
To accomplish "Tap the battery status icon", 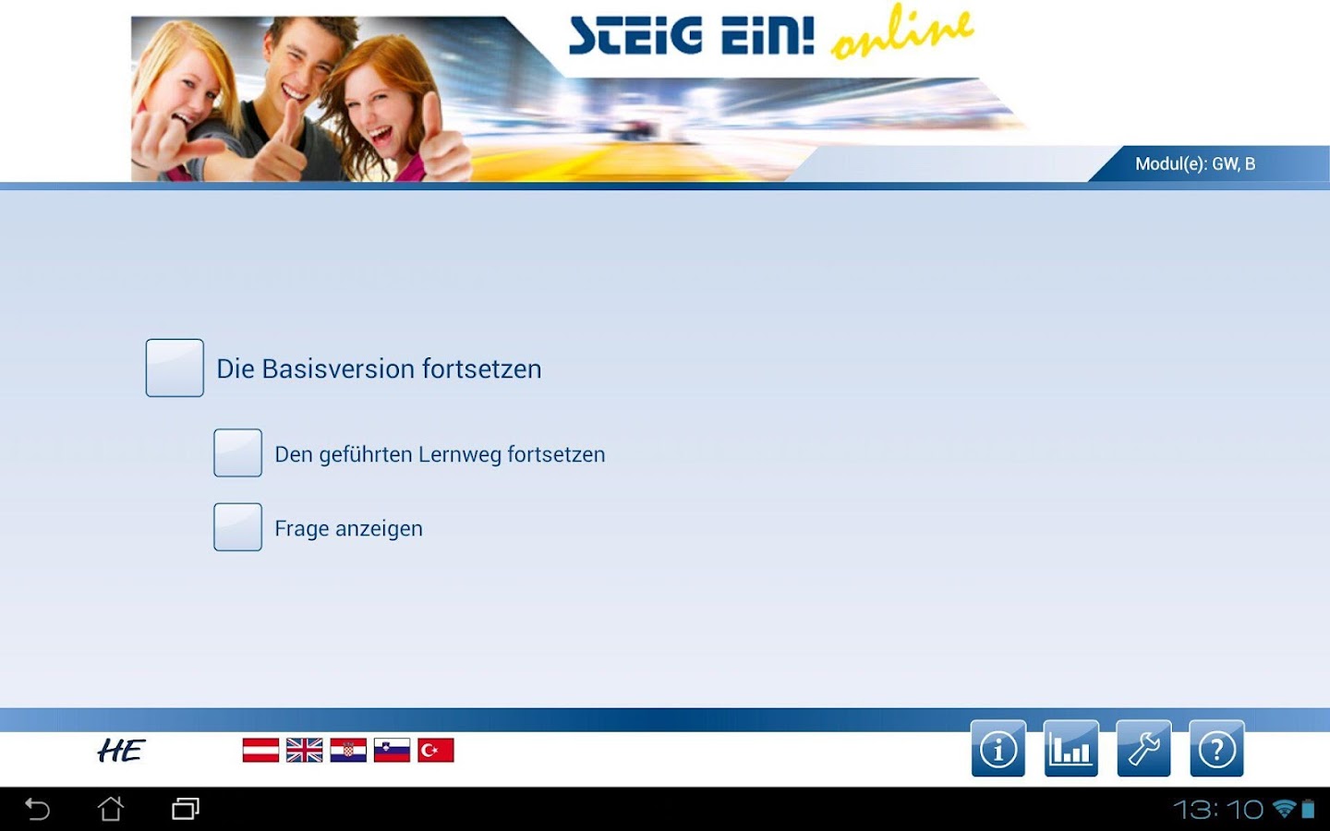I will [1308, 809].
